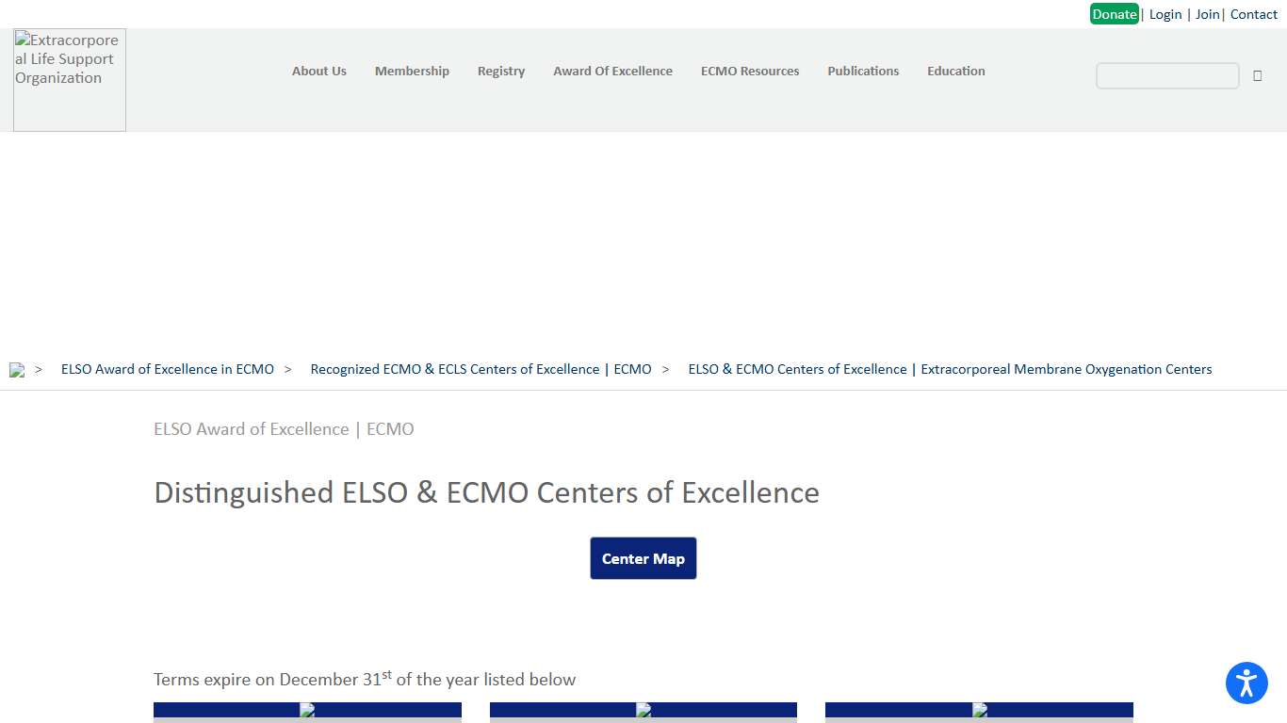Open the Education menu

tap(955, 71)
